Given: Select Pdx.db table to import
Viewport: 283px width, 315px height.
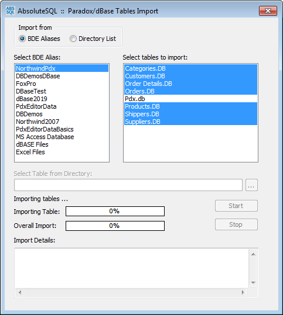Looking at the screenshot, I should click(x=191, y=99).
